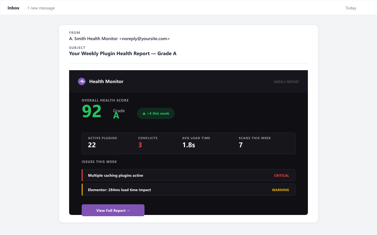
Task: Switch to the Inbox tab
Action: click(x=13, y=8)
